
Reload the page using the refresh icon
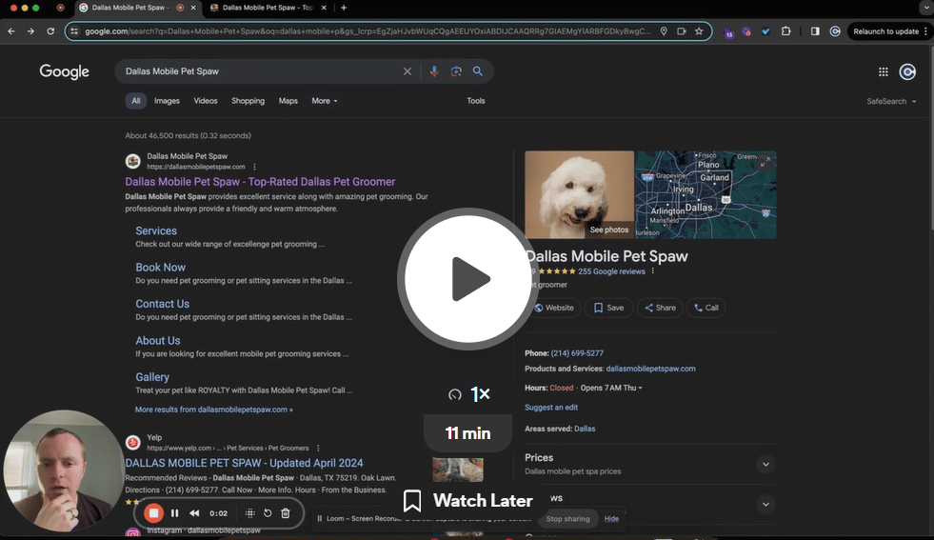point(50,31)
